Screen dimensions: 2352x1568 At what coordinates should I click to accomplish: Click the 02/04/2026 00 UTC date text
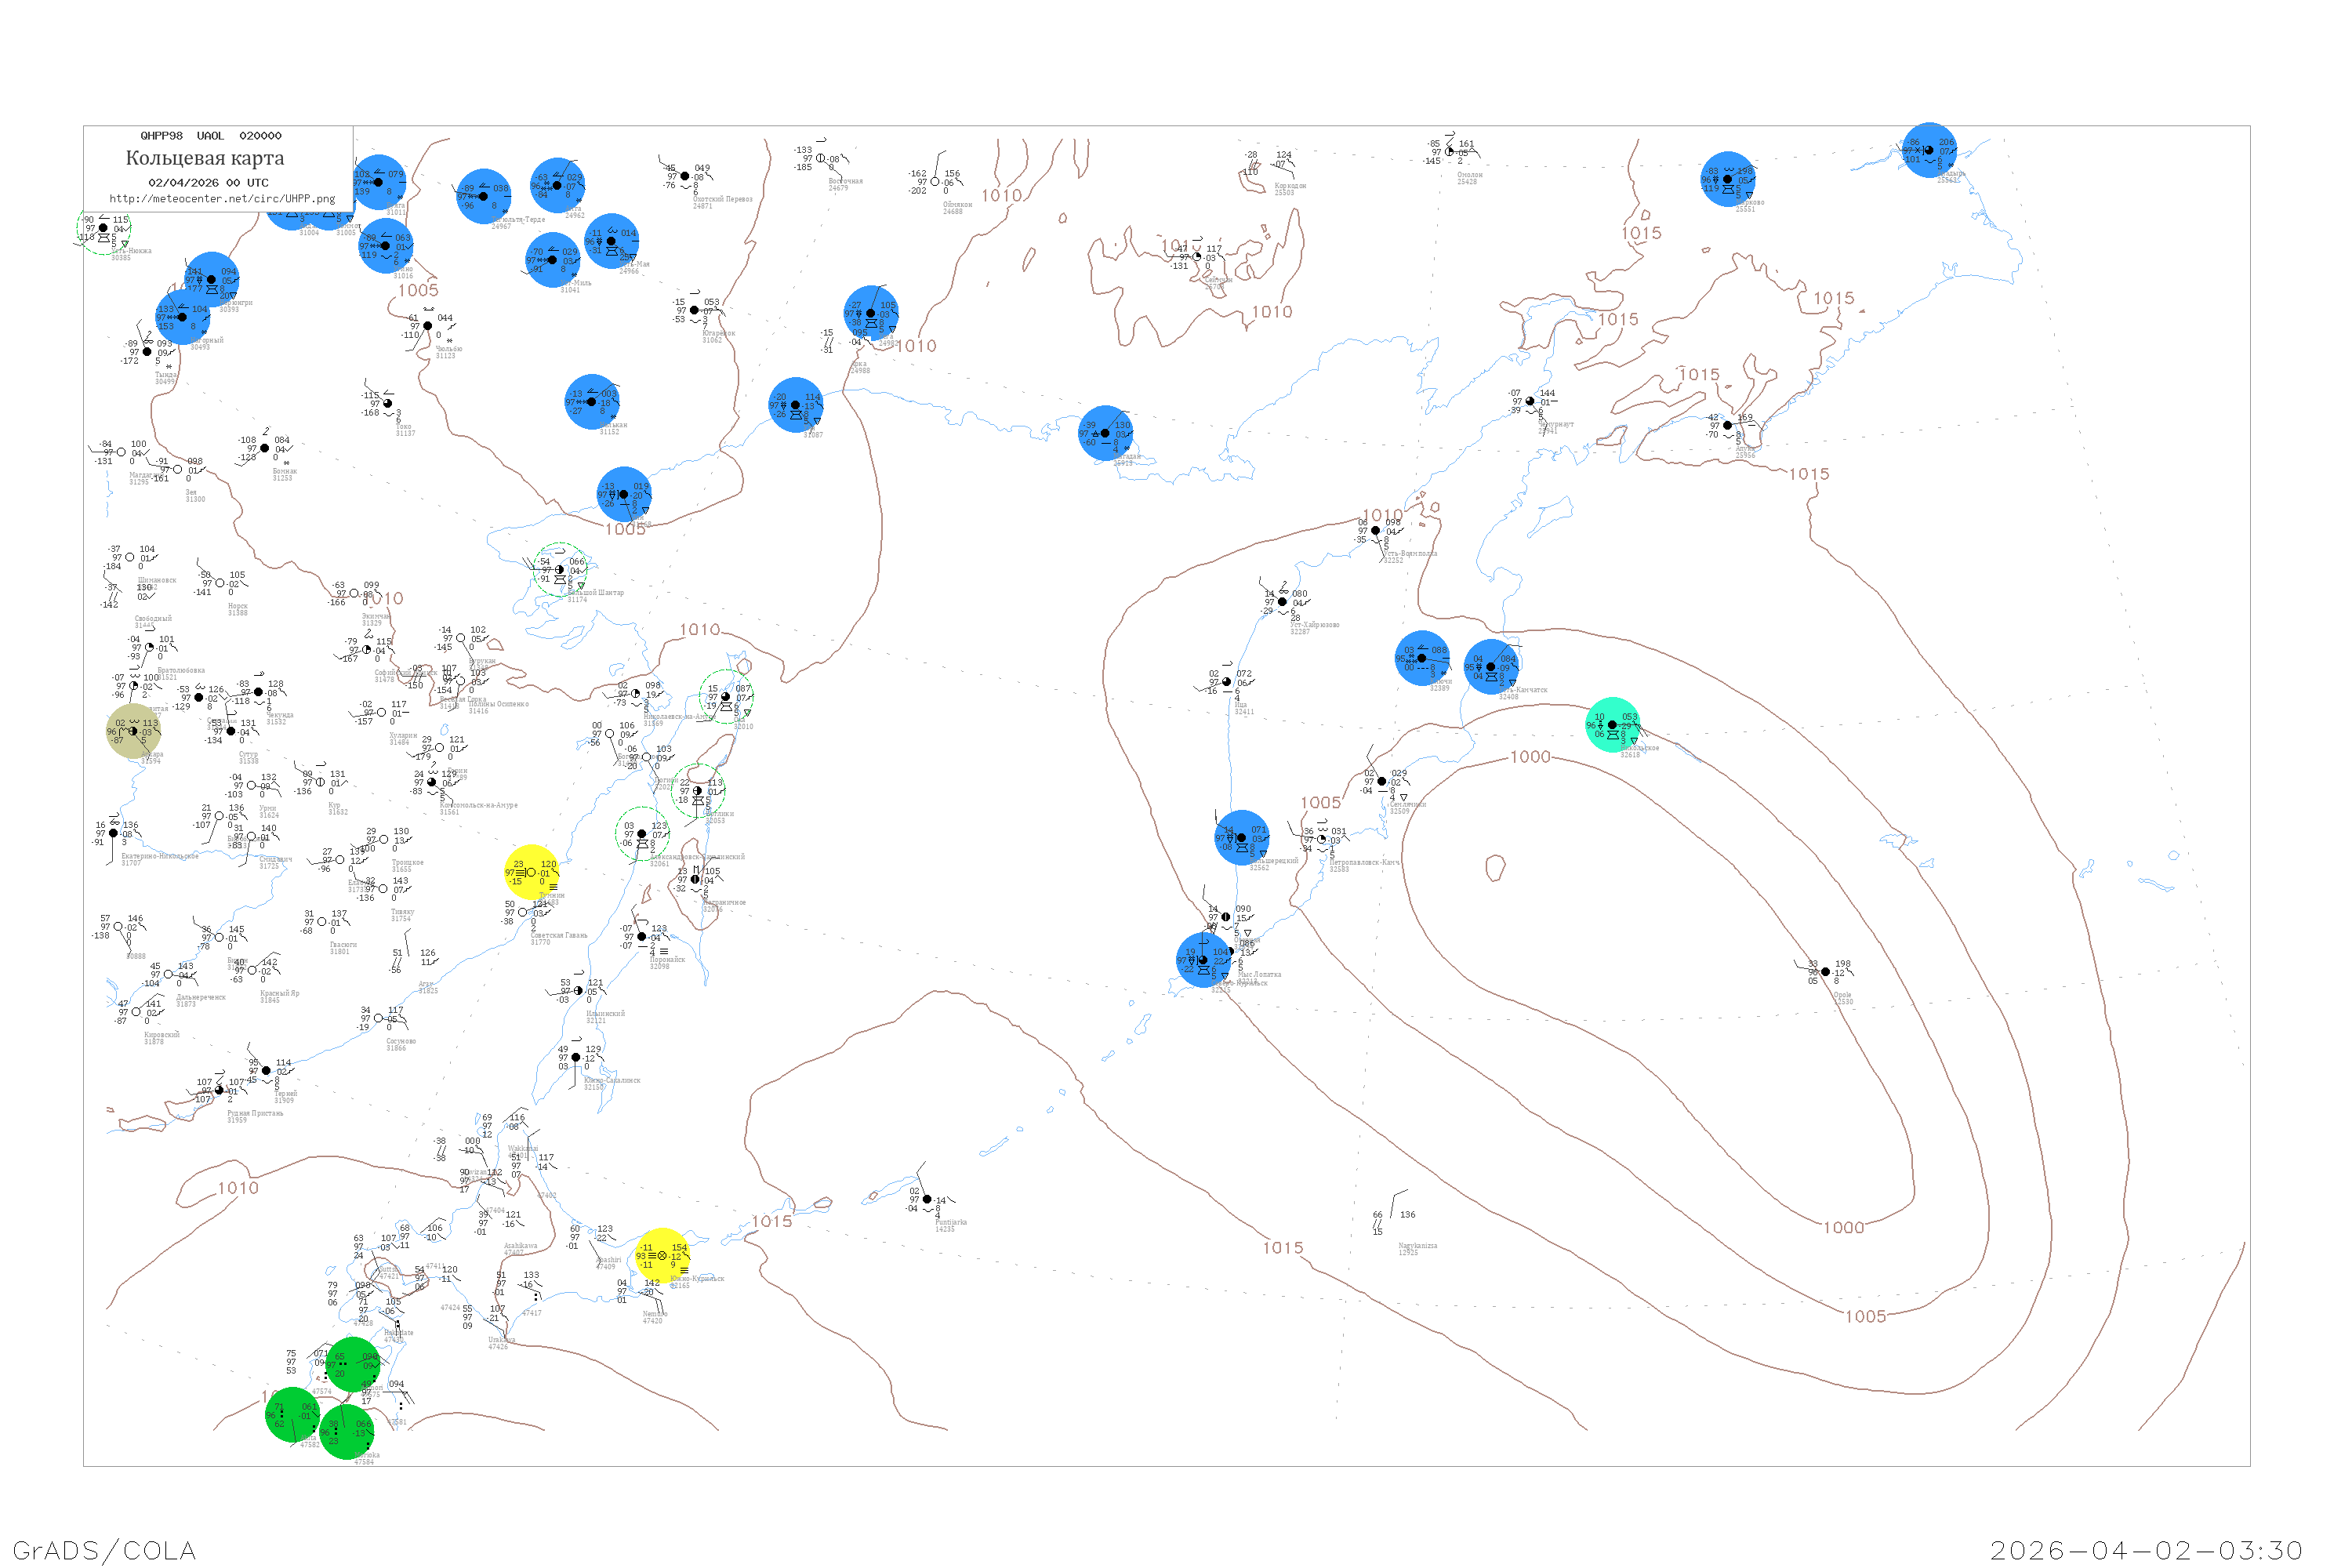coord(208,183)
